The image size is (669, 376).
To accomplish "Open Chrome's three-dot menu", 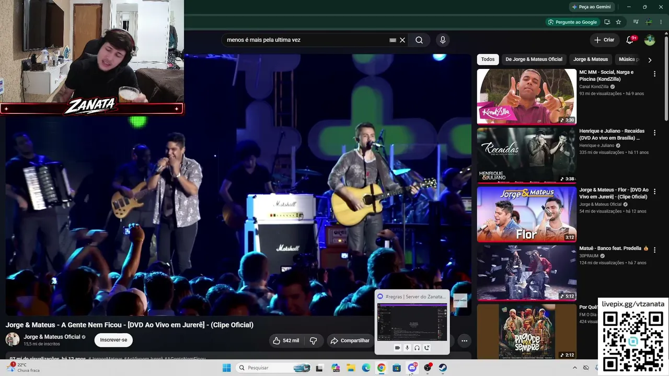I will [x=661, y=22].
